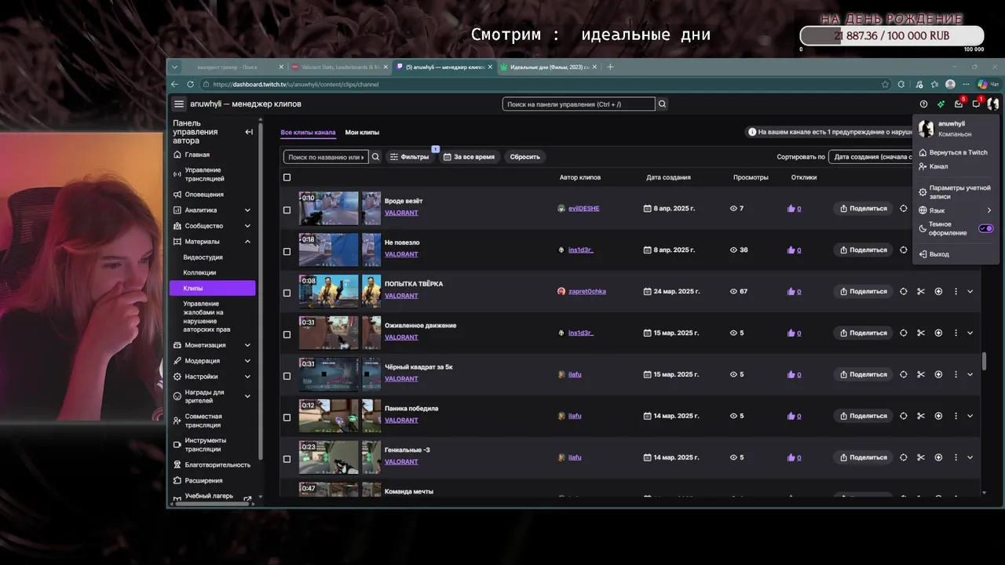Switch to the Мои клипы tab
This screenshot has height=565, width=1005.
click(362, 133)
